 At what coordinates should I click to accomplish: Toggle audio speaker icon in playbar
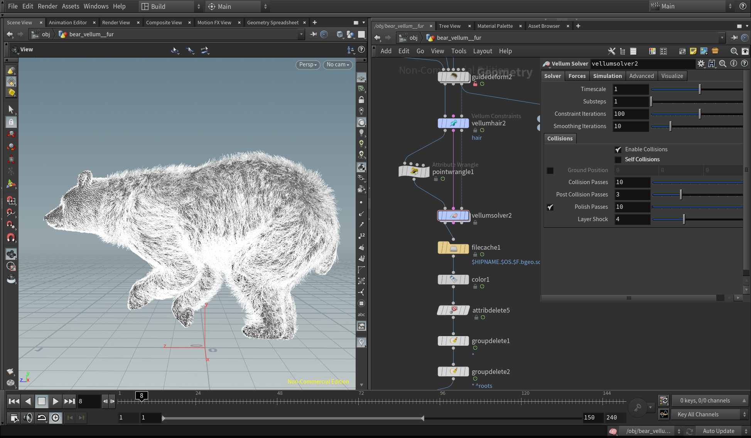click(28, 418)
